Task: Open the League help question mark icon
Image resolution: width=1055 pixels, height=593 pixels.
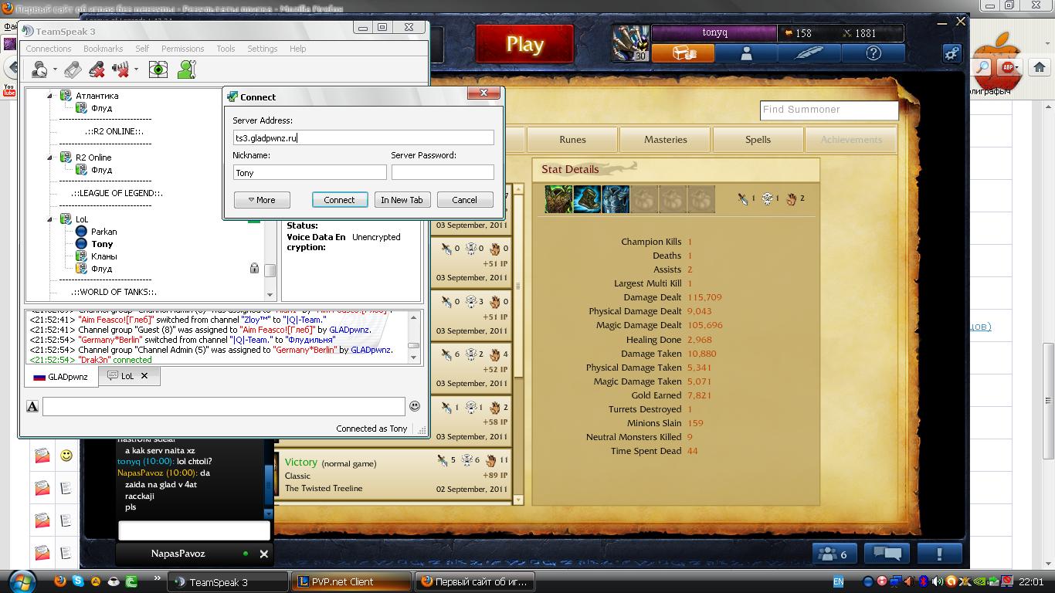Action: click(874, 53)
